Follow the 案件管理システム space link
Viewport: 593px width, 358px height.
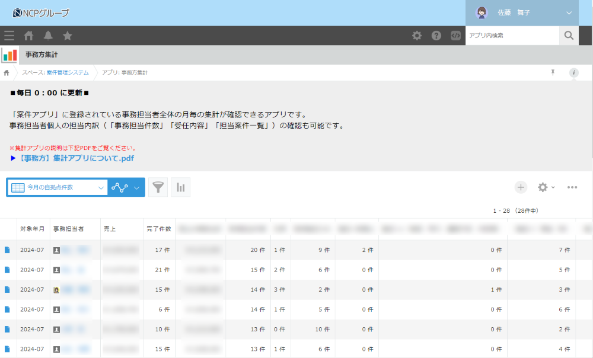tap(68, 72)
